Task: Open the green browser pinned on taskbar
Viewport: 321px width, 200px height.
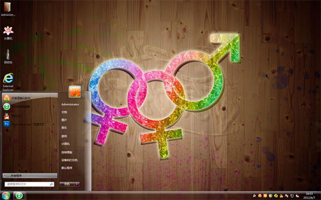Action: pyautogui.click(x=19, y=196)
